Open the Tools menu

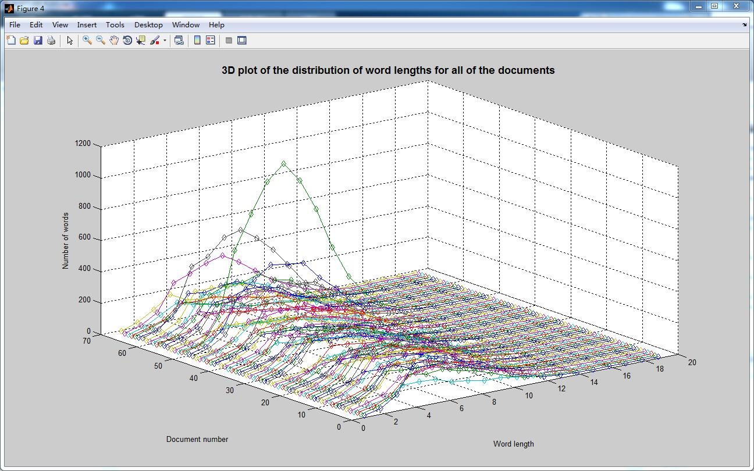tap(115, 25)
